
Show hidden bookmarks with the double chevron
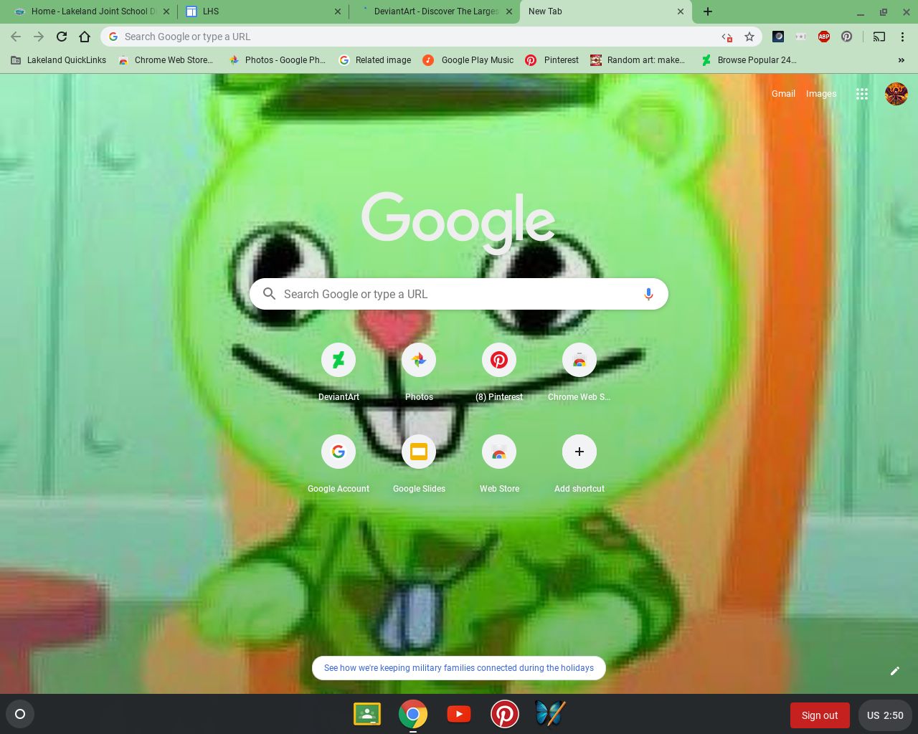(x=901, y=60)
